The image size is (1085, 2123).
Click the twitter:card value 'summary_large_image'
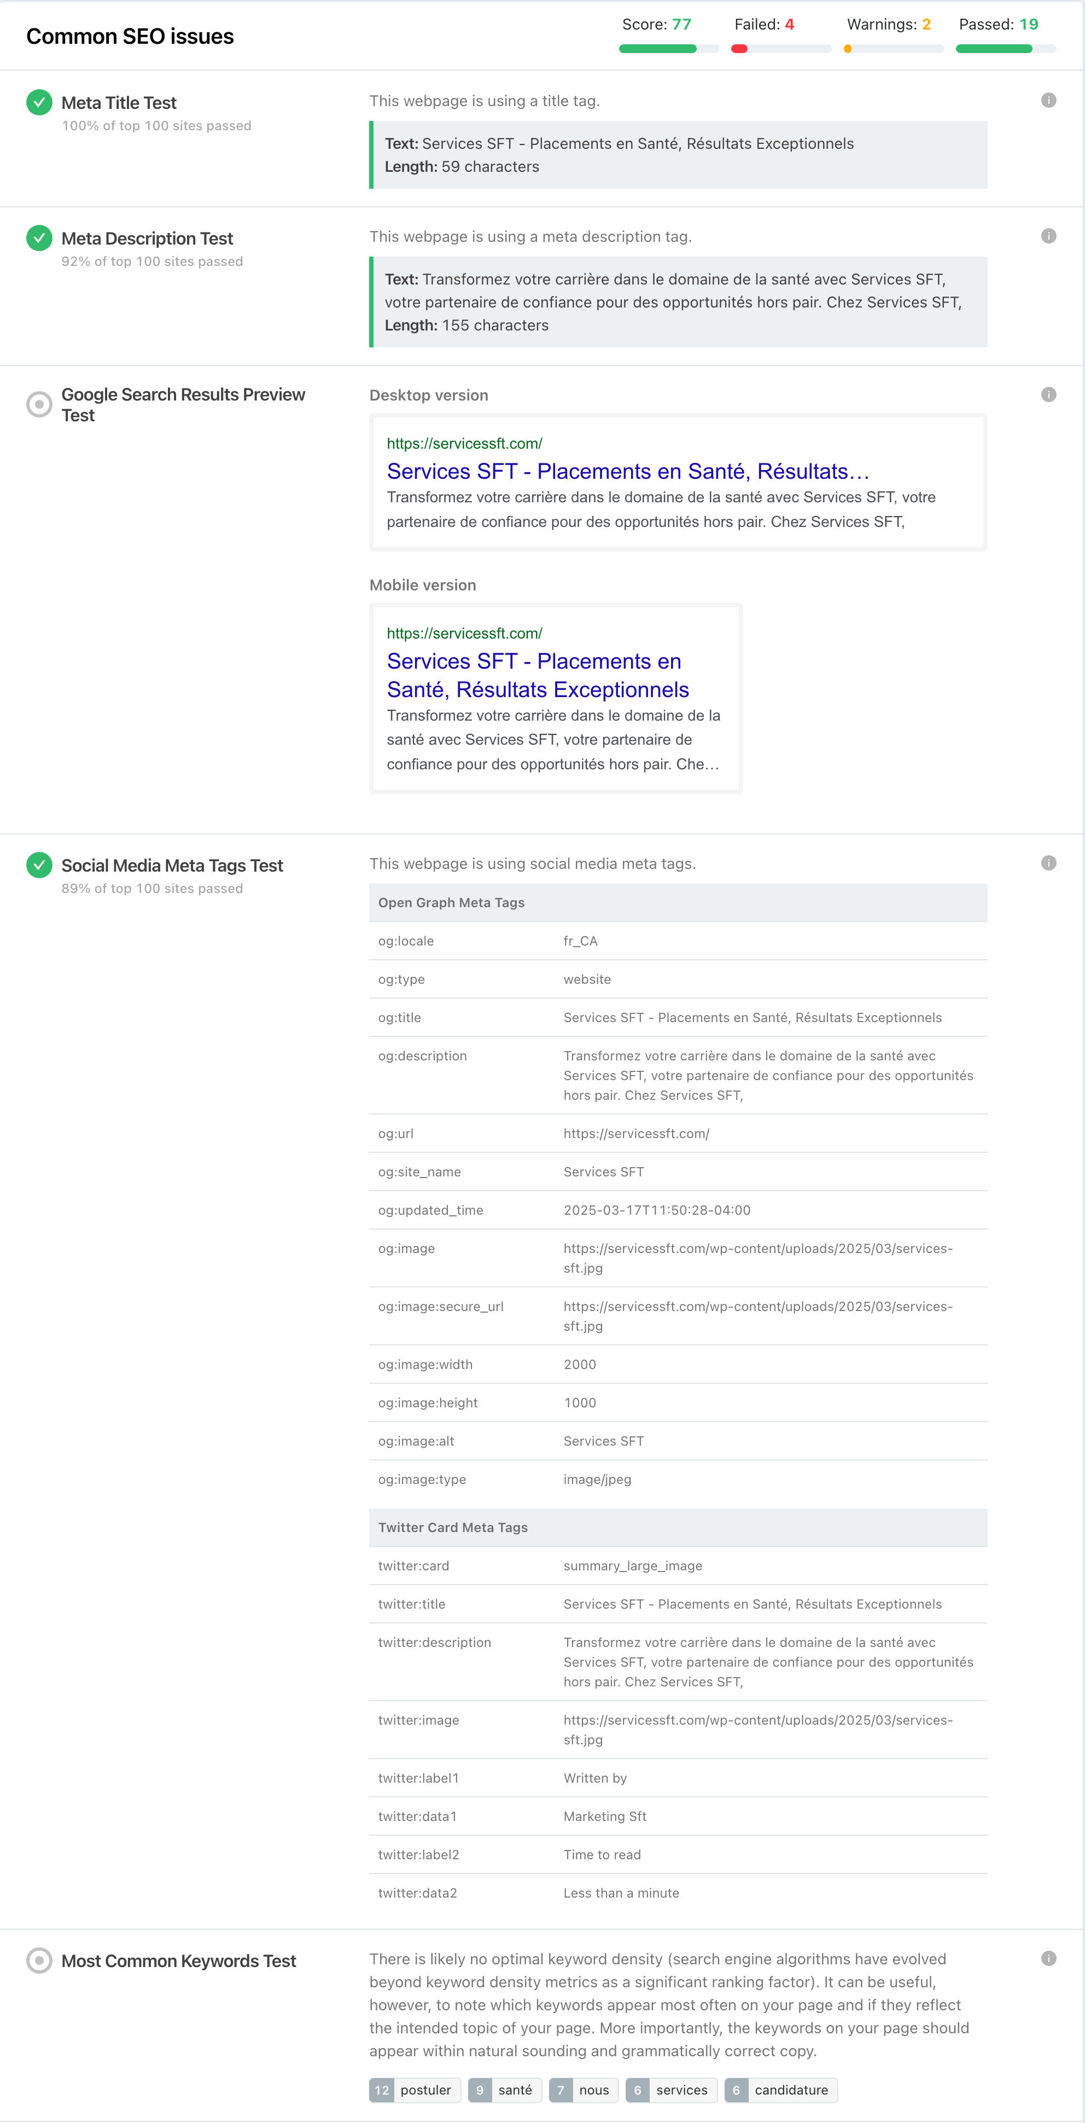[x=633, y=1566]
